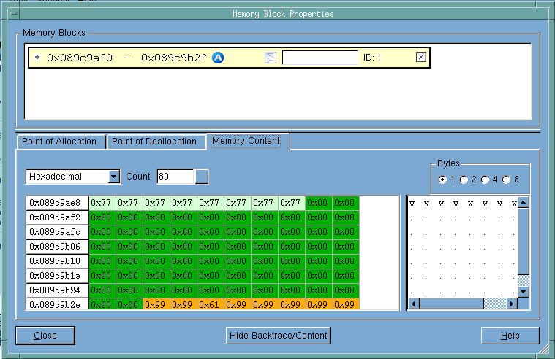Click the scroll-up arrow in the ASCII pane
This screenshot has height=359, width=555.
click(524, 202)
